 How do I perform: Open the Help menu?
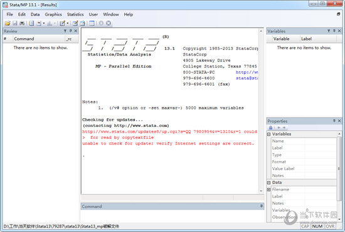pyautogui.click(x=128, y=14)
